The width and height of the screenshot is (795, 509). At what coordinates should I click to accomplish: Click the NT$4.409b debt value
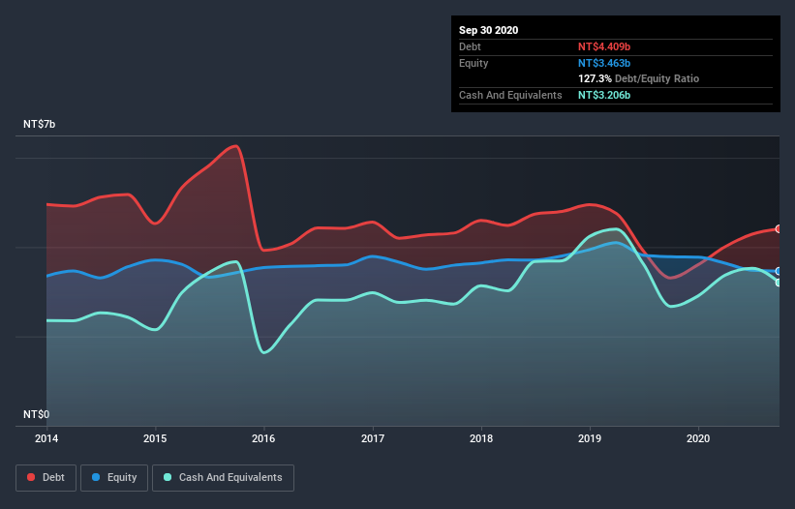(604, 46)
